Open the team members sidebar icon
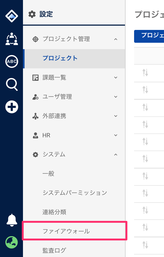This screenshot has height=257, width=164. (12, 39)
